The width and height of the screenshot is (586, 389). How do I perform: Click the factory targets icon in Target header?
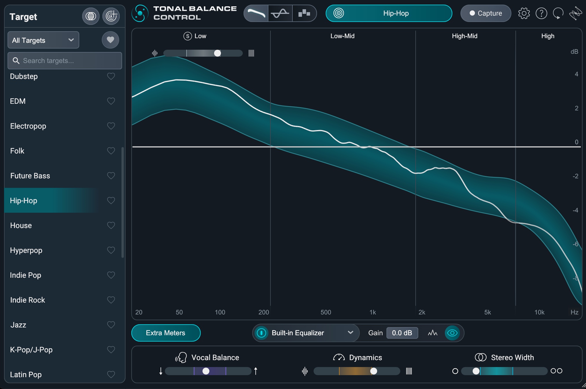[x=91, y=16]
